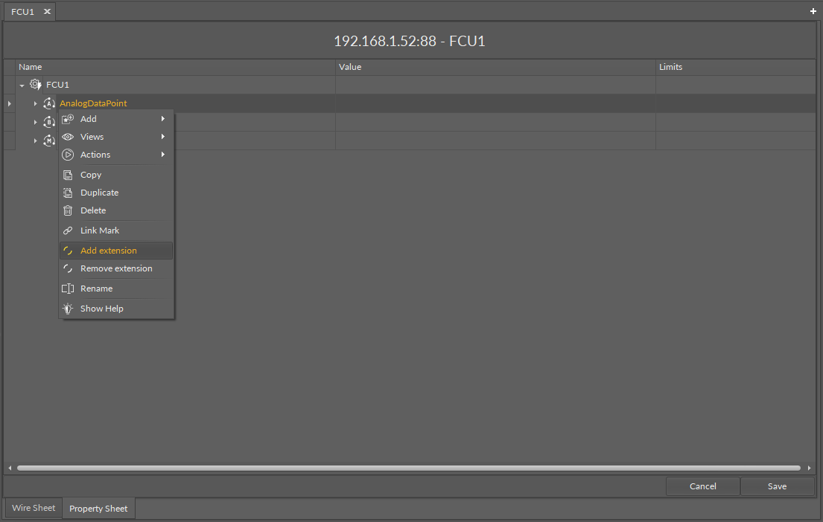The height and width of the screenshot is (522, 823).
Task: Click the Delete trash can icon
Action: point(68,210)
